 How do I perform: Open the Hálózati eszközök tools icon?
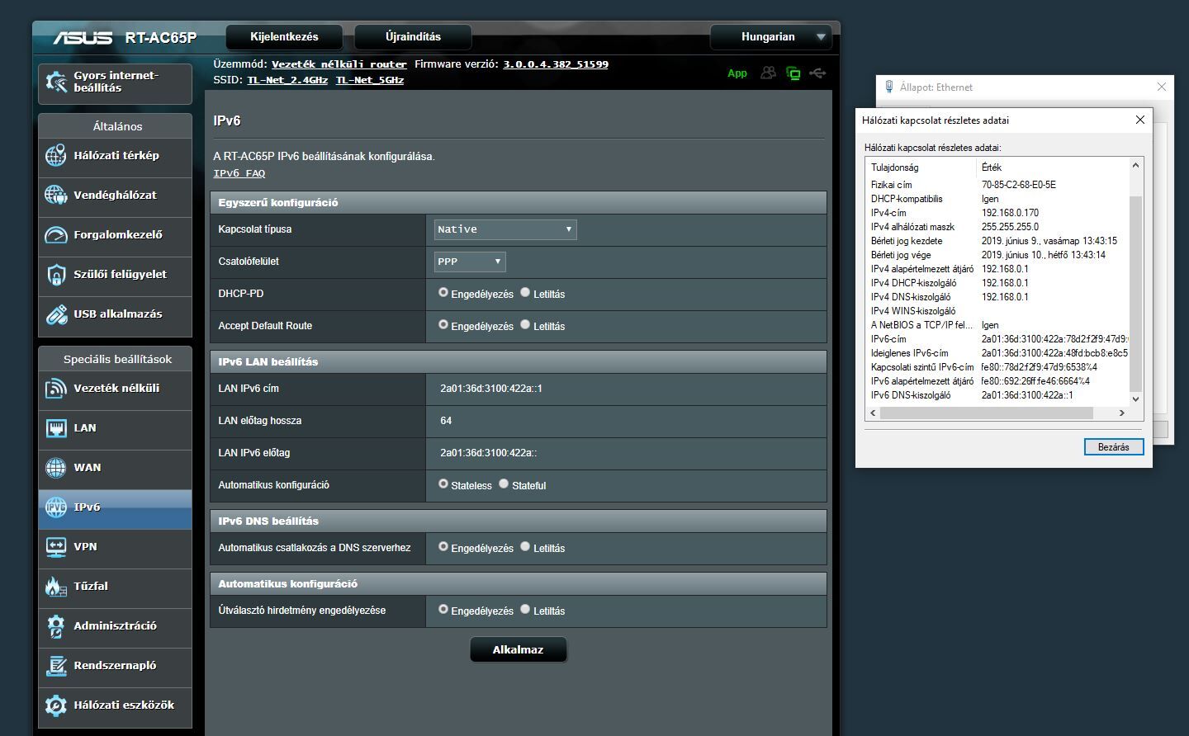coord(56,705)
